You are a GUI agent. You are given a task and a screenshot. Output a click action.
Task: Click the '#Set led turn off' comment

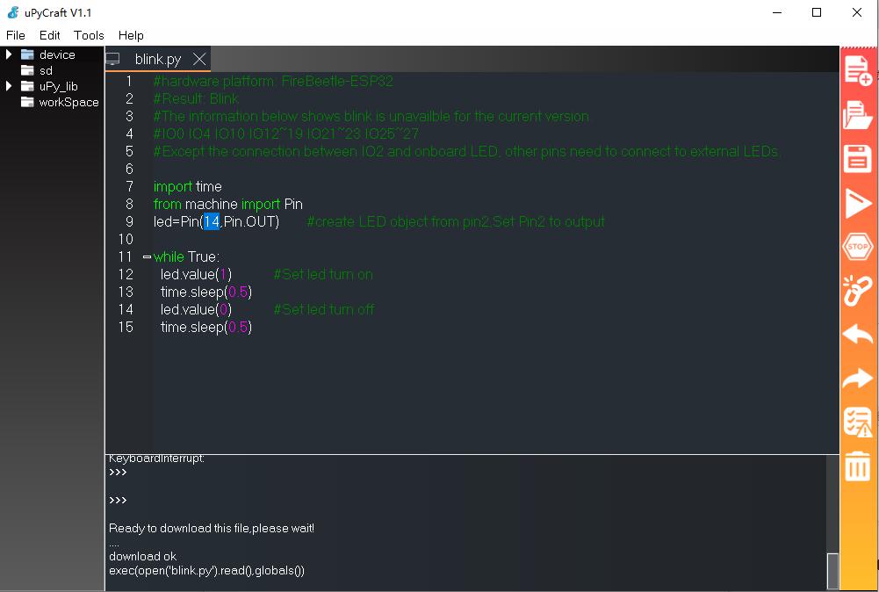click(324, 309)
